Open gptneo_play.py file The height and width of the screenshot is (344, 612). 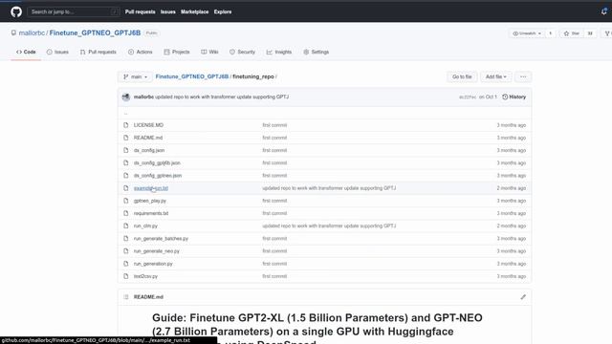pyautogui.click(x=150, y=201)
